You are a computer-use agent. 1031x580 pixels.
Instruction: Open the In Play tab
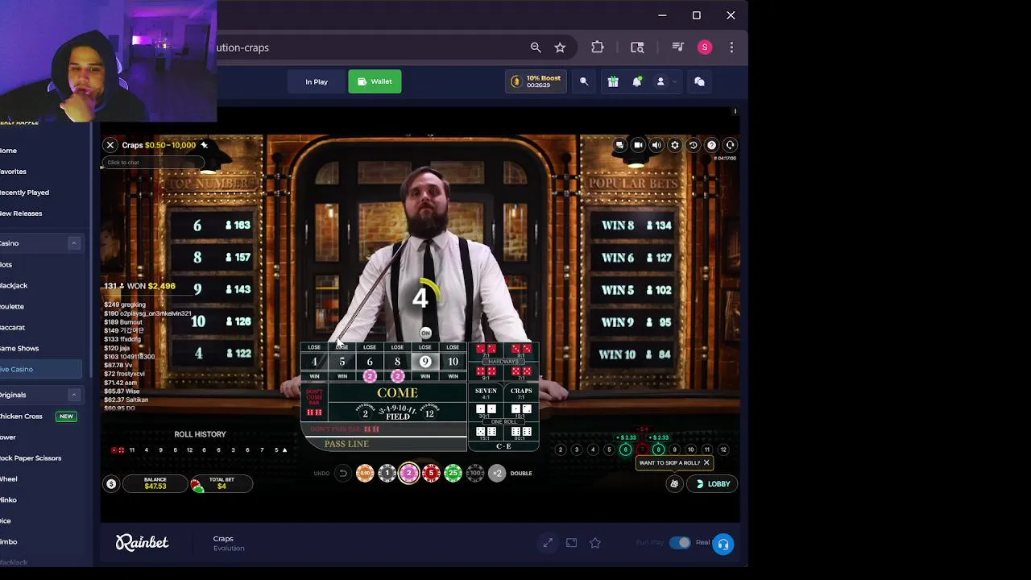tap(317, 81)
